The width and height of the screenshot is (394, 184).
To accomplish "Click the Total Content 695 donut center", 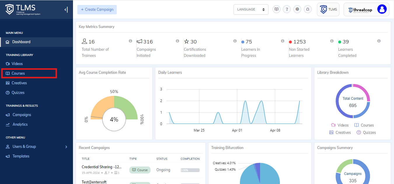I will [x=353, y=102].
